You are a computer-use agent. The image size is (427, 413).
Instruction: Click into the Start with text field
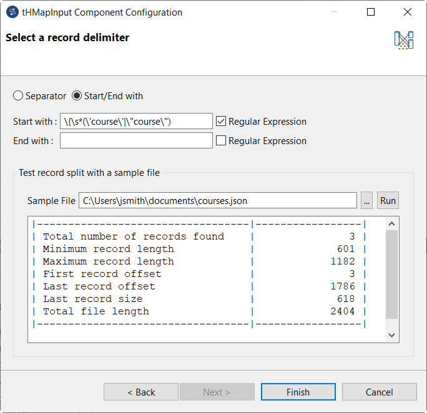pos(136,122)
